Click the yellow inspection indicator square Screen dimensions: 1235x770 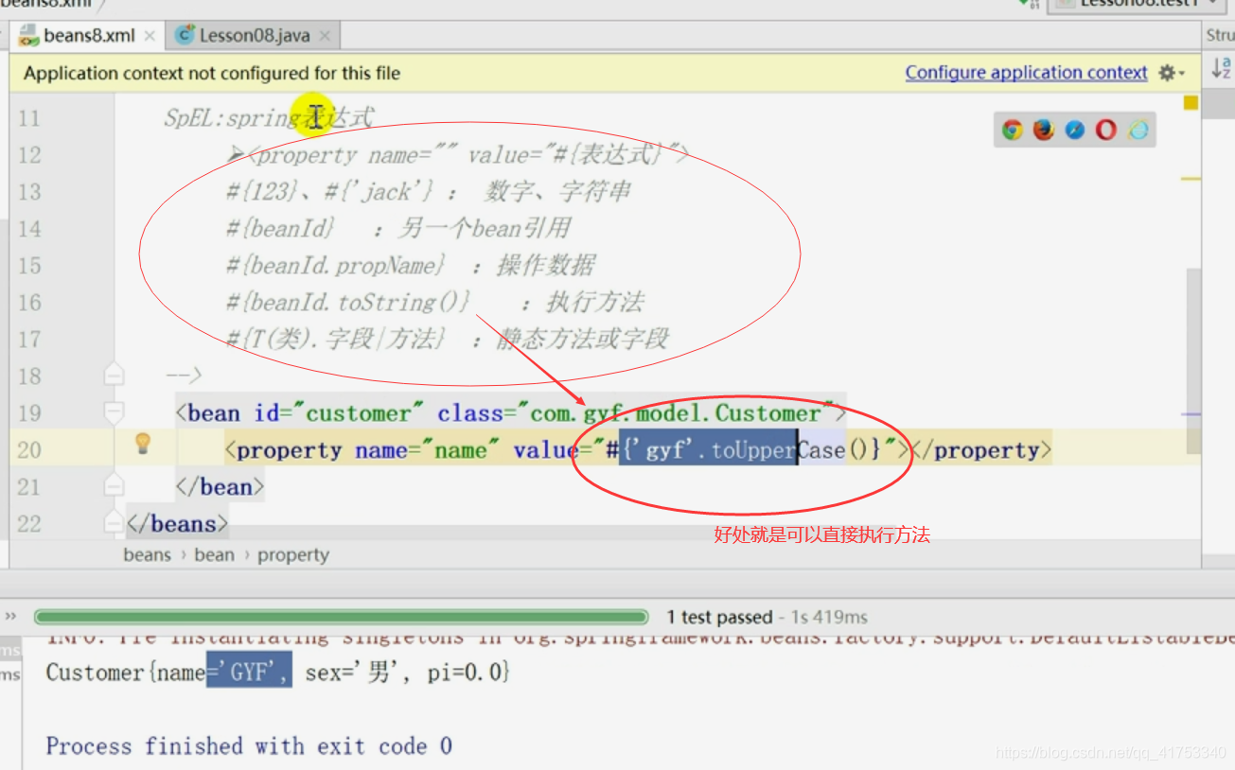[1191, 102]
